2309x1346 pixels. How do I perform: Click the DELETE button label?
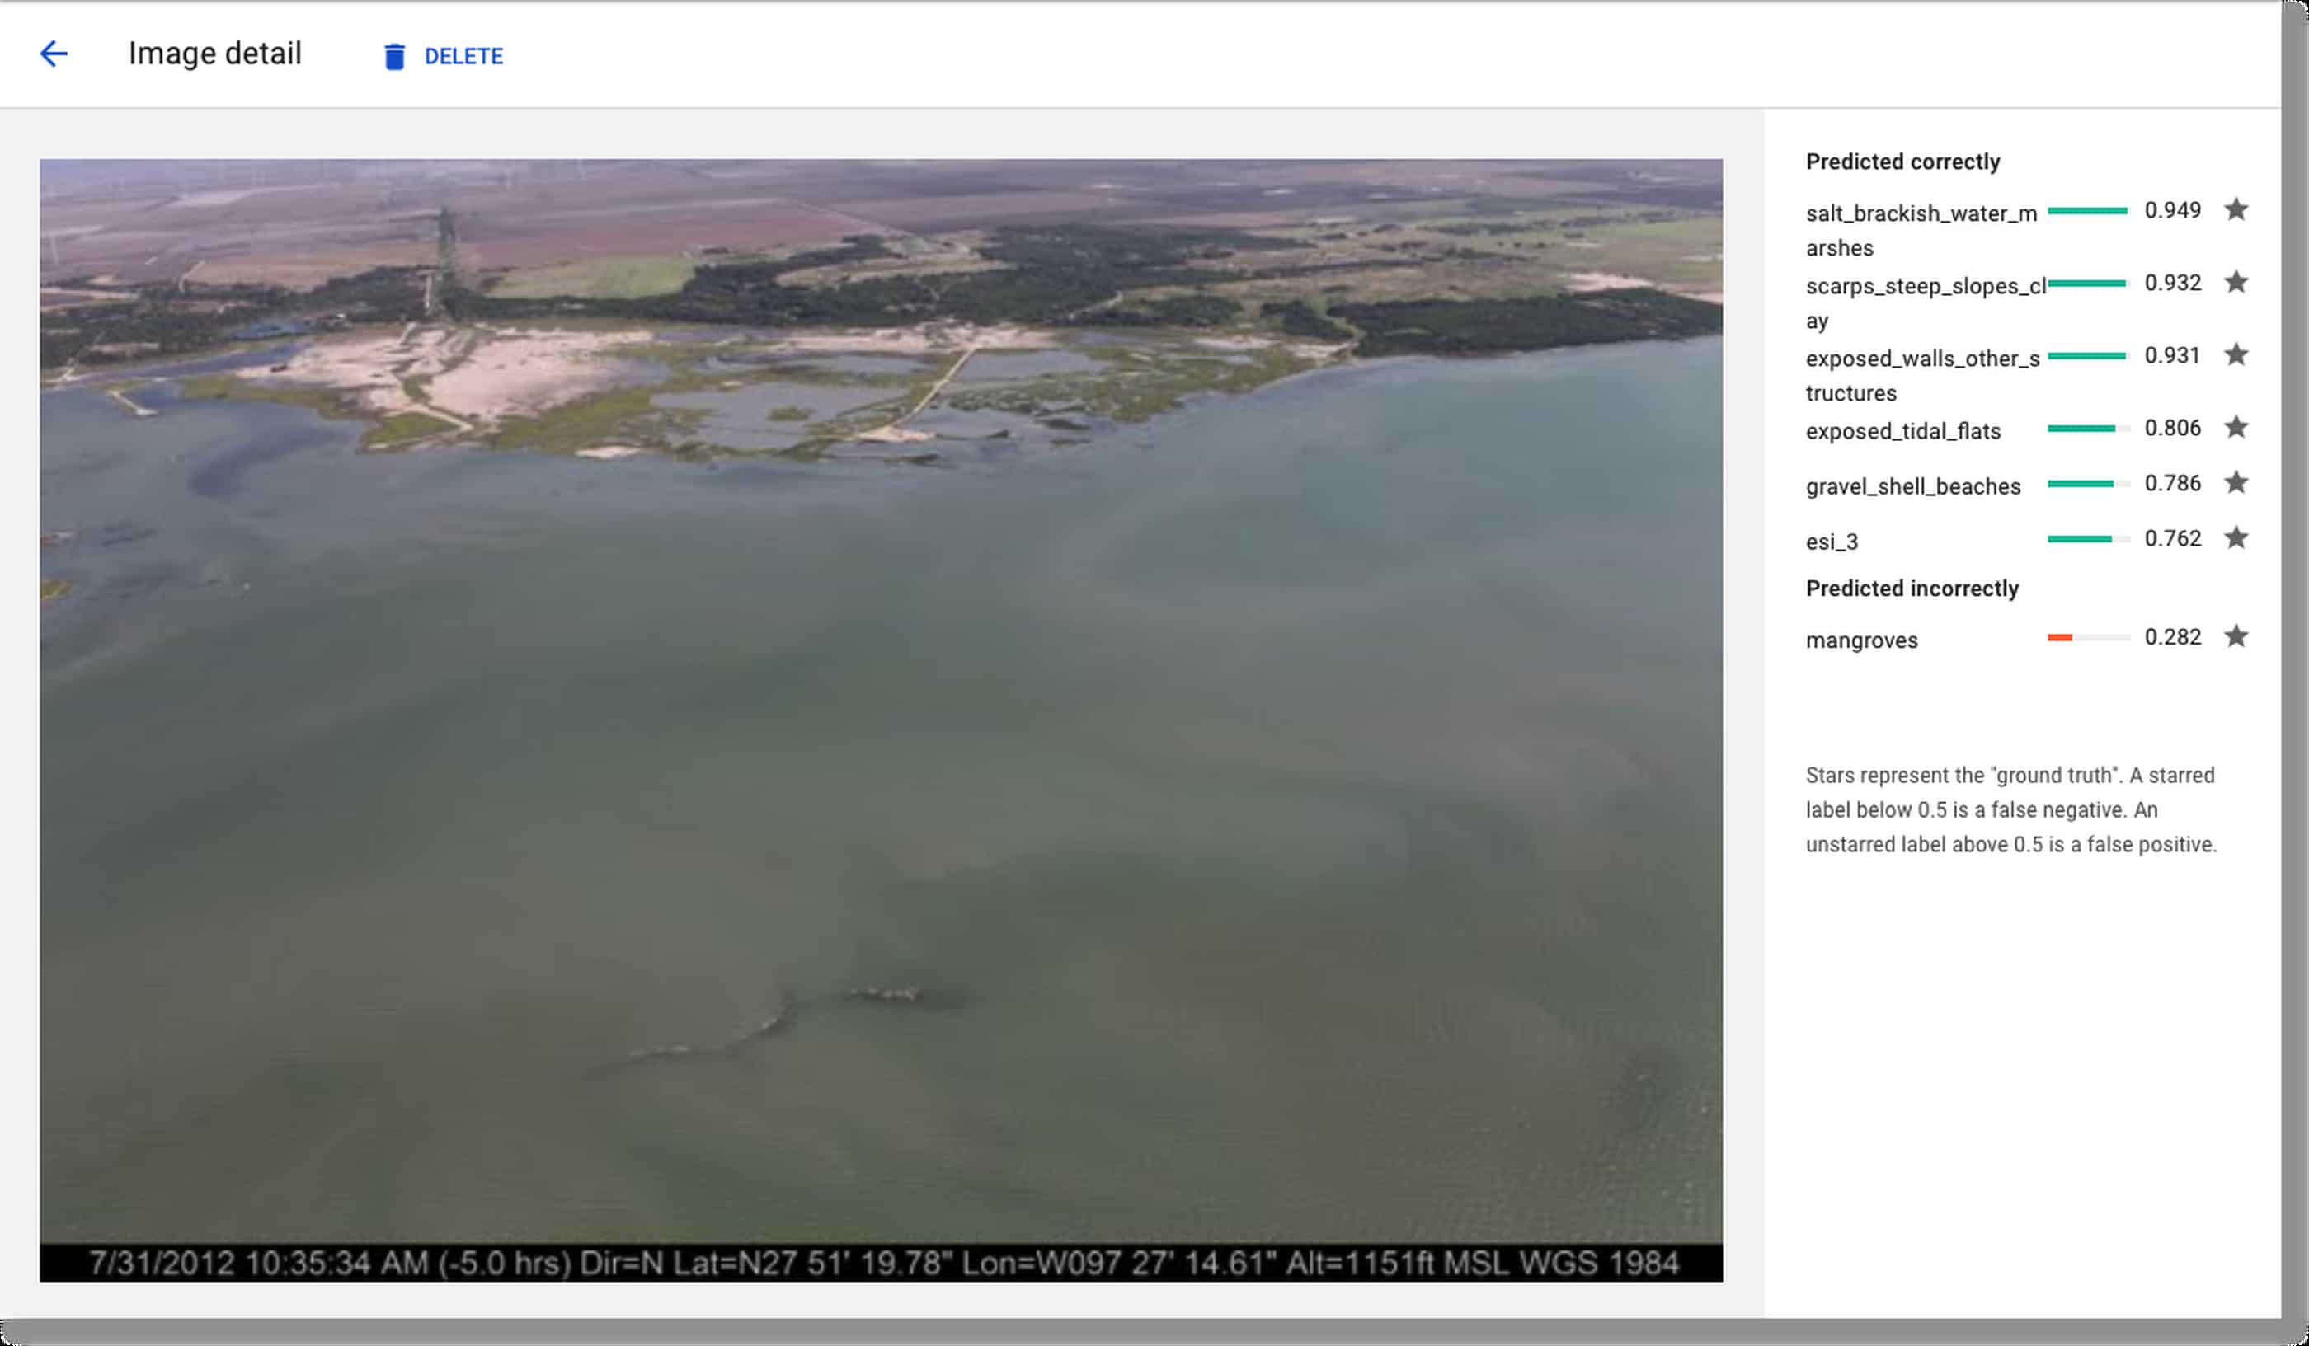point(463,57)
